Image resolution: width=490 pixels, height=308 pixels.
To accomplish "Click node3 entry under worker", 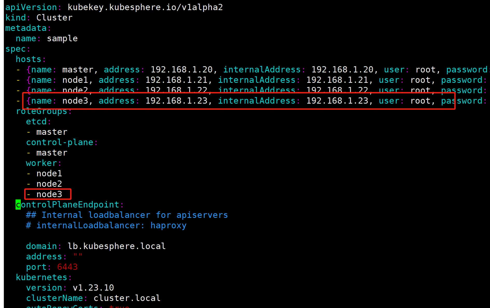I will (x=49, y=194).
